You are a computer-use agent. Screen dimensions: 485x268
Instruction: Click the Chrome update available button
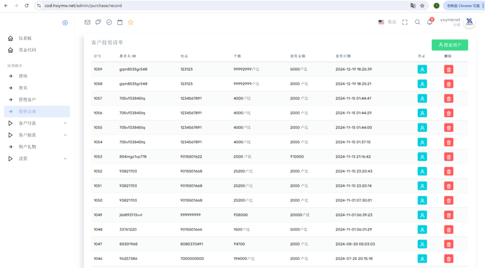464,6
